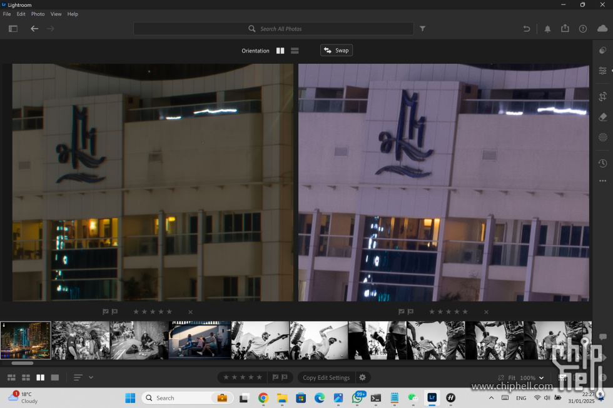
Task: Open the help question mark icon
Action: click(x=583, y=29)
